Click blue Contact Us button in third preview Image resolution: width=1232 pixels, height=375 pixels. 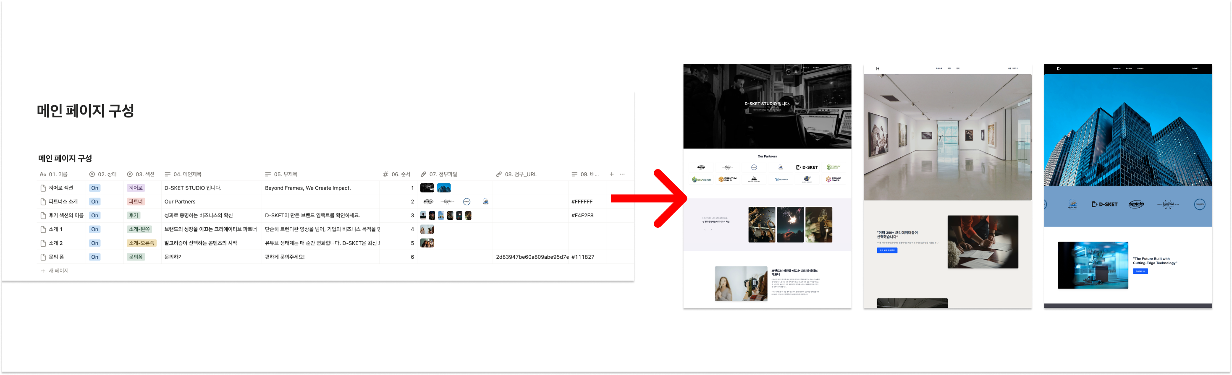[1140, 271]
